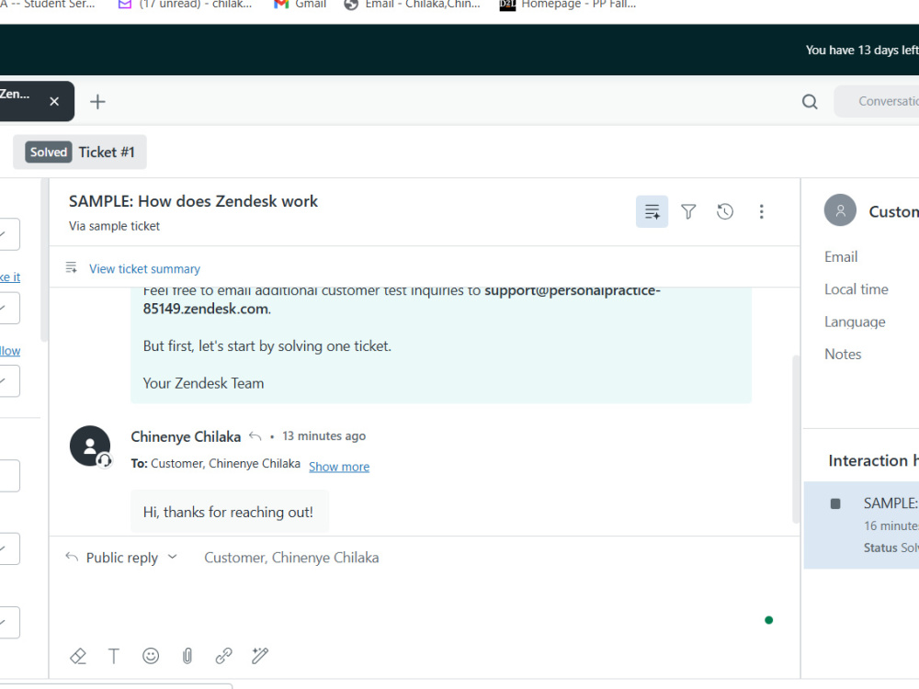Click the Conversations search field

tap(876, 101)
